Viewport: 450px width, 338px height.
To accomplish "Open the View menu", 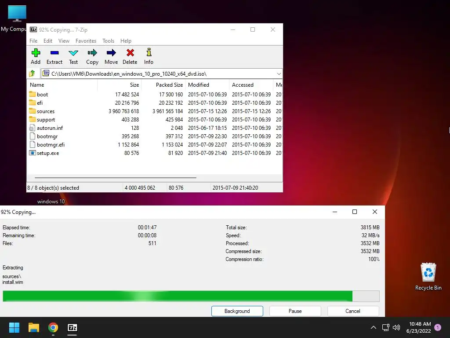I will (x=64, y=41).
